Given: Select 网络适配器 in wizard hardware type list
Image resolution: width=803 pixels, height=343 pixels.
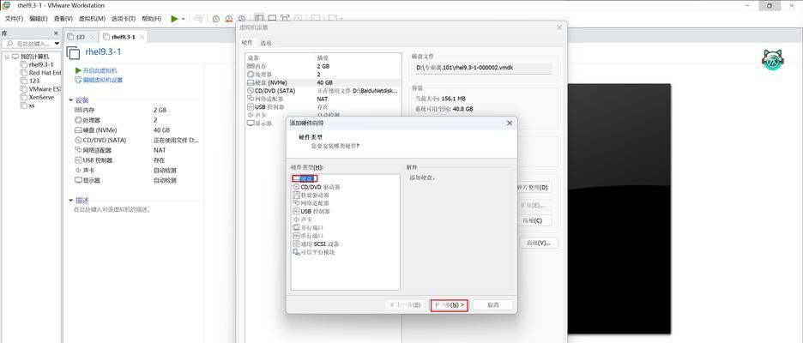Looking at the screenshot, I should pyautogui.click(x=310, y=203).
